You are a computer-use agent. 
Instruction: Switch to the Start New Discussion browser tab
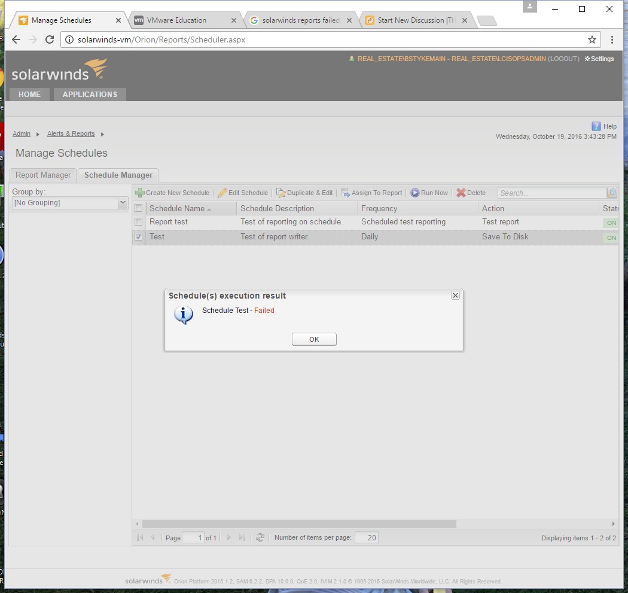(x=416, y=20)
